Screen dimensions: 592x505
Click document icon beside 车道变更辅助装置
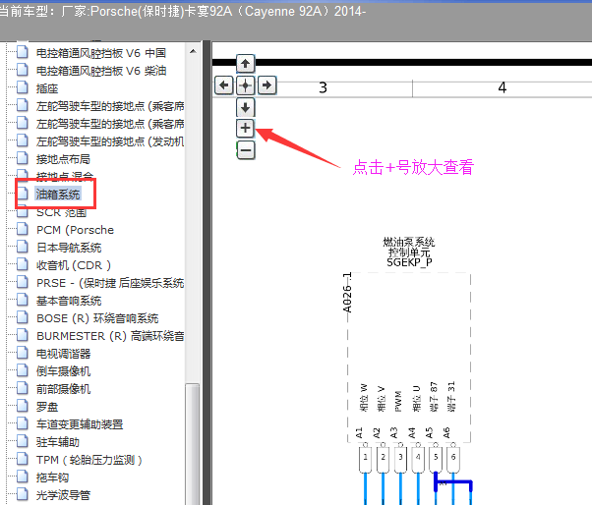pos(23,423)
